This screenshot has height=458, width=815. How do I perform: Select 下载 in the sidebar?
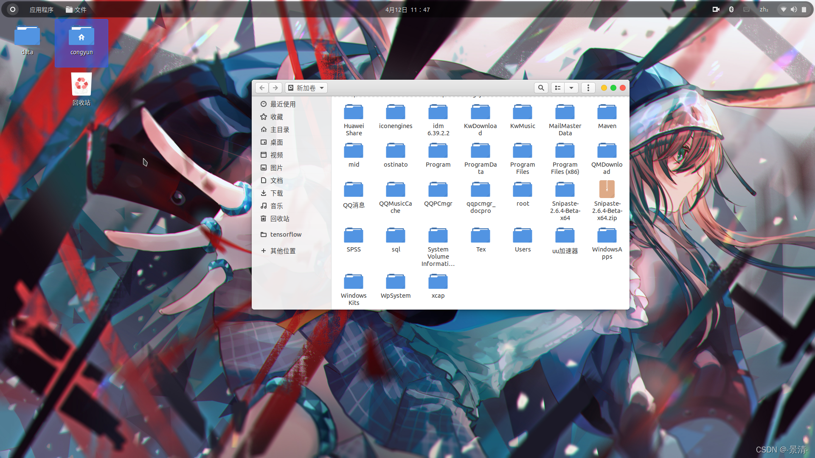[276, 193]
